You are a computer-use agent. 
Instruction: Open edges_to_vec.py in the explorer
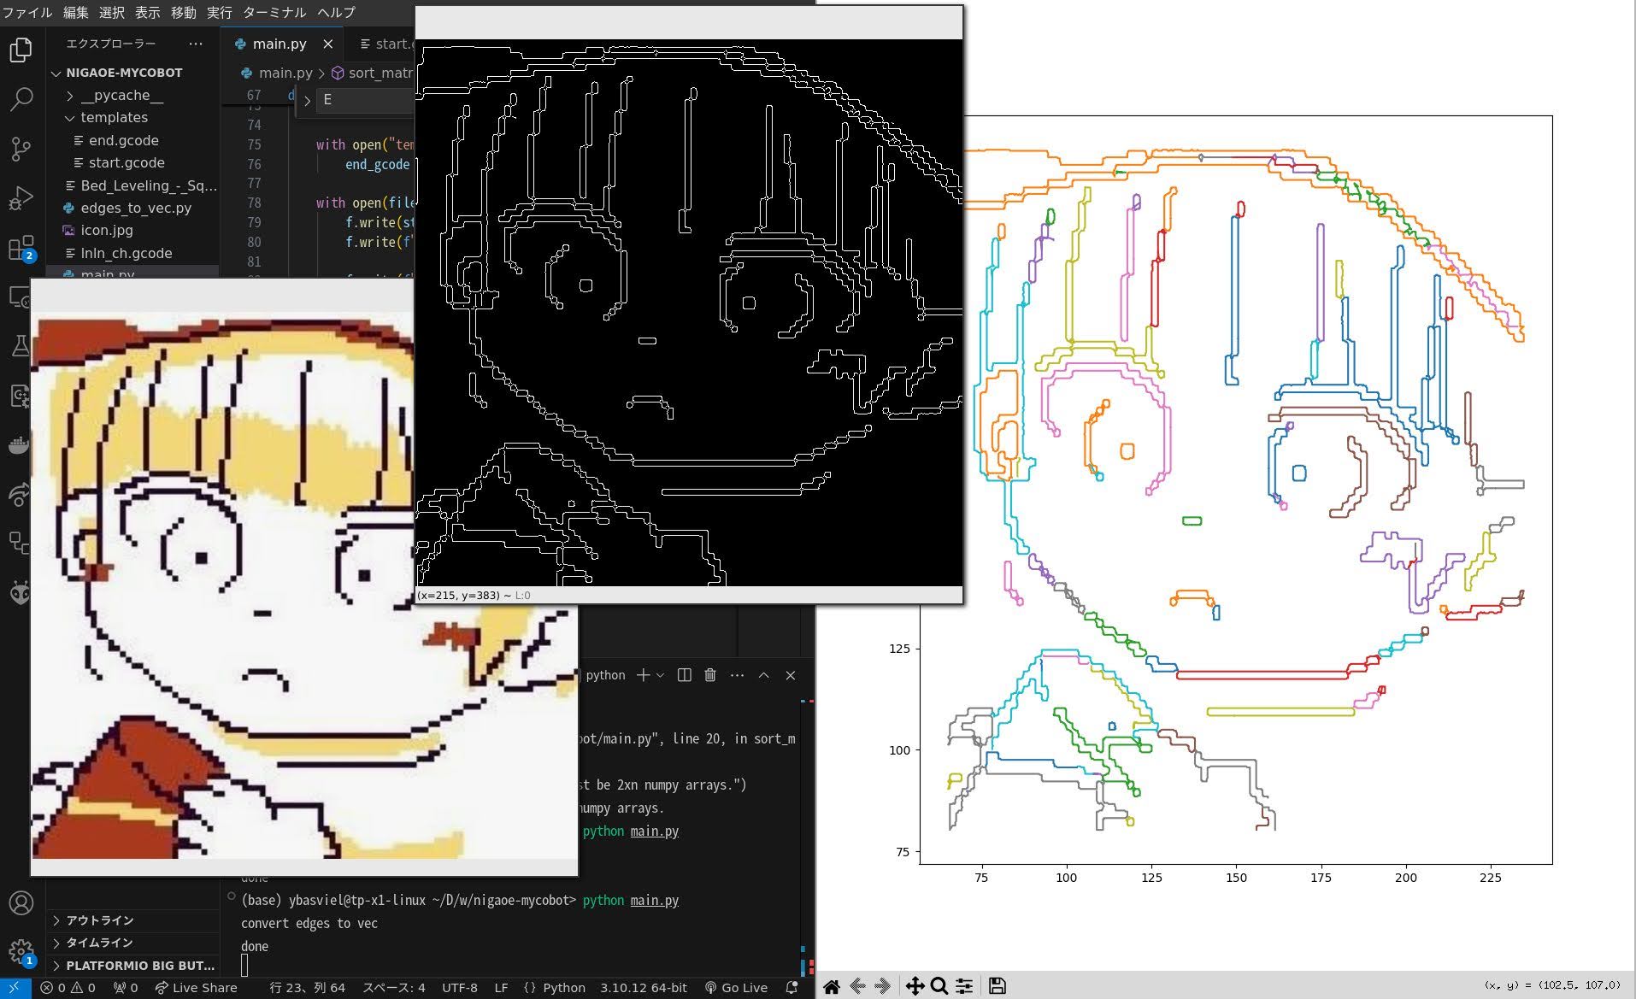[x=136, y=208]
